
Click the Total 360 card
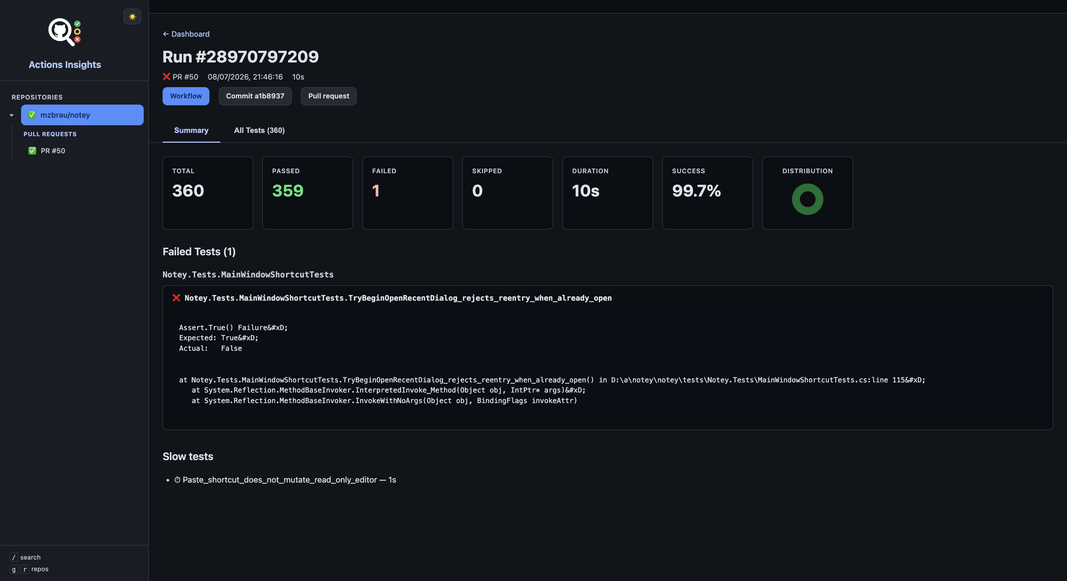pos(208,193)
